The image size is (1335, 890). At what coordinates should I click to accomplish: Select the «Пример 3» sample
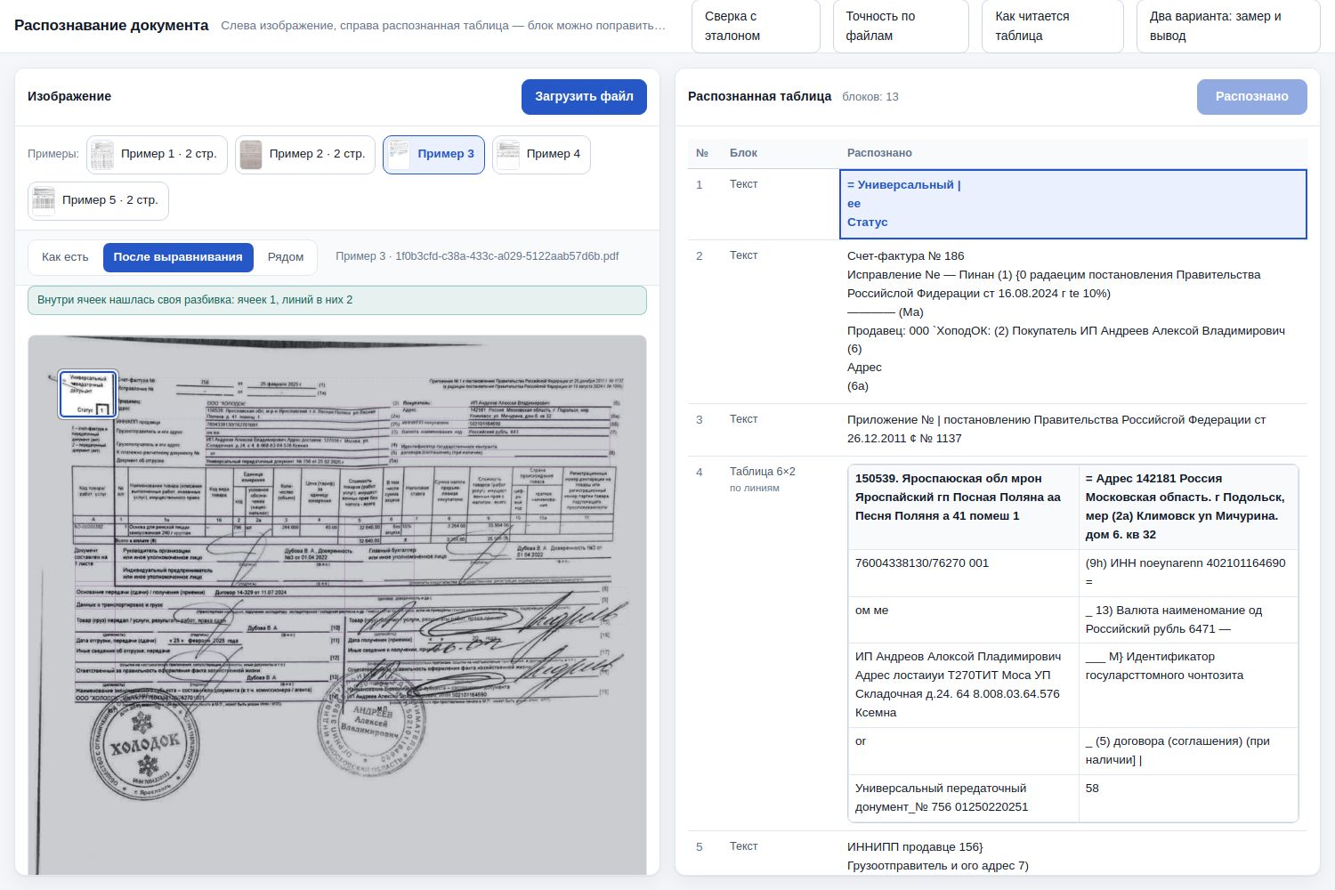tap(433, 154)
